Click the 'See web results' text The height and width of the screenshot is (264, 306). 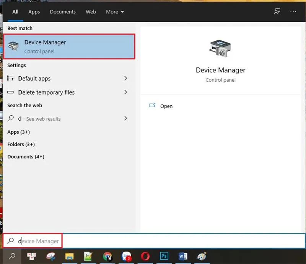tap(43, 119)
